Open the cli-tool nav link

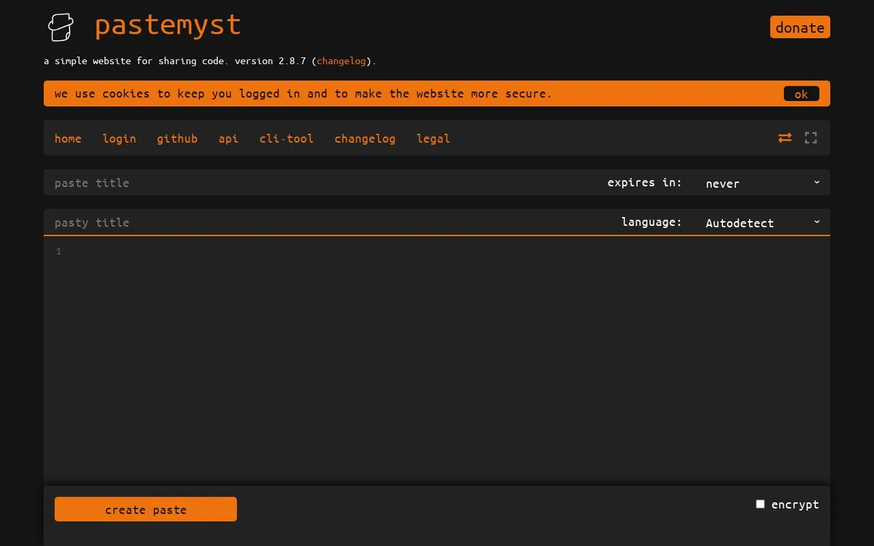[287, 139]
